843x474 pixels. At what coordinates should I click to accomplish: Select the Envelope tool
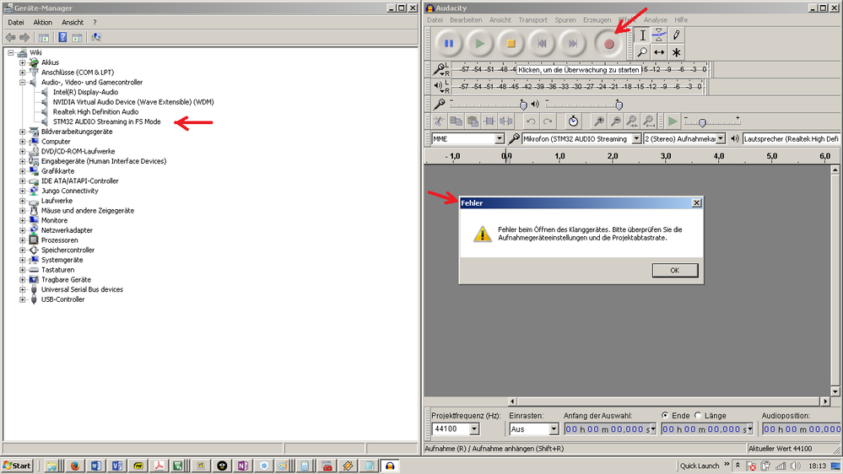tap(659, 35)
